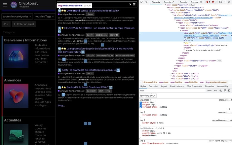This screenshot has width=232, height=145.
Task: Open the Layout tab
Action: pyautogui.click(x=164, y=86)
